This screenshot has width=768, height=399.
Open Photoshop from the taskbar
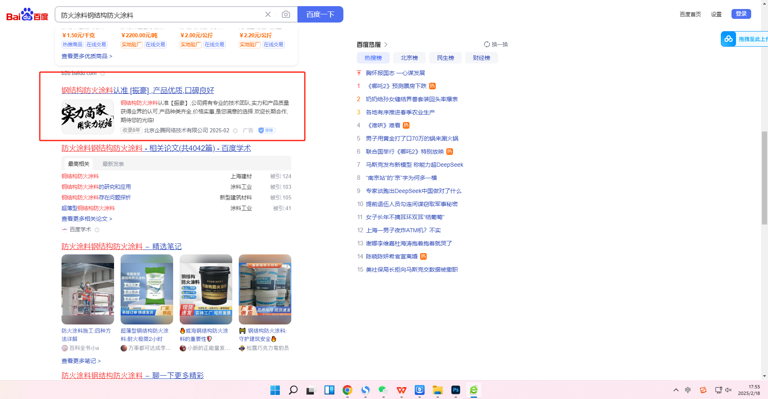pyautogui.click(x=455, y=390)
